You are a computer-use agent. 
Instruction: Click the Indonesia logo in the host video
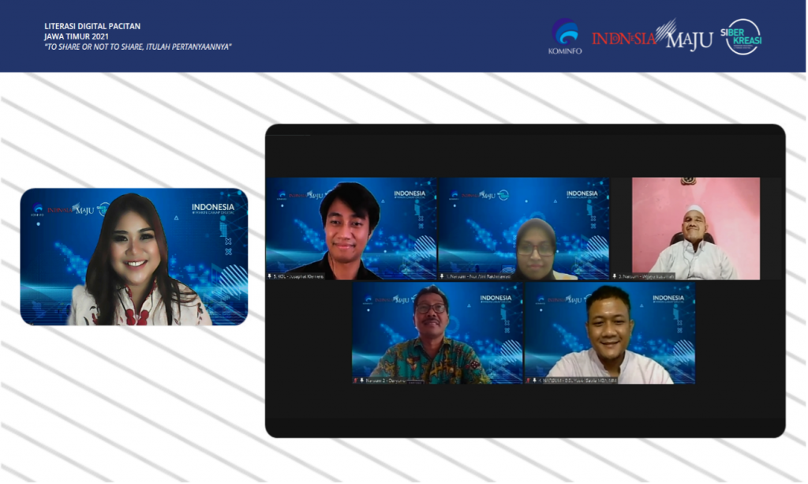pos(213,208)
